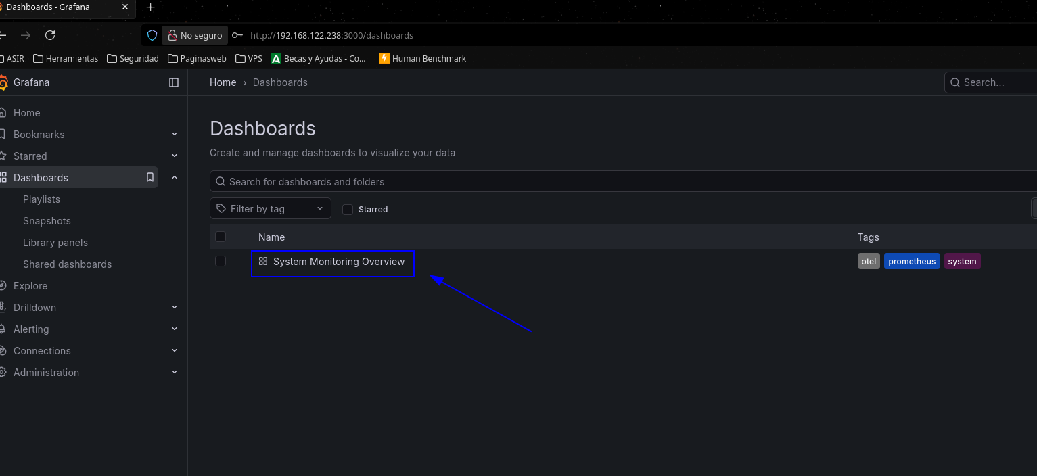Viewport: 1037px width, 476px height.
Task: Go to Home in the sidebar
Action: [26, 113]
